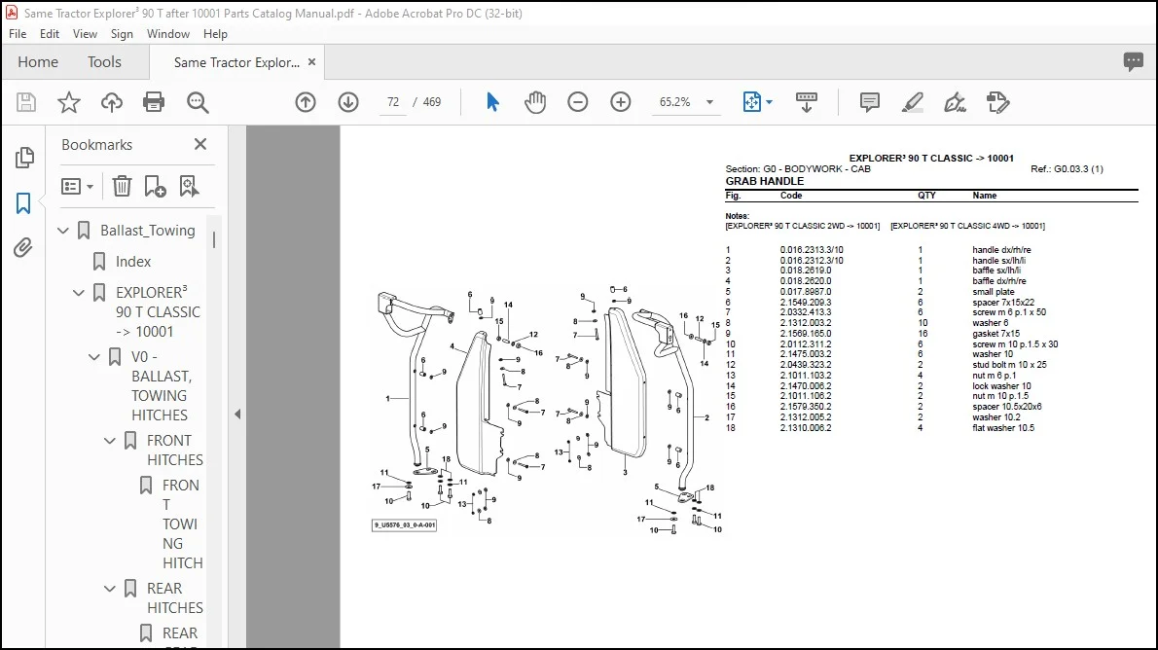Switch to the Tools tab

[x=104, y=62]
